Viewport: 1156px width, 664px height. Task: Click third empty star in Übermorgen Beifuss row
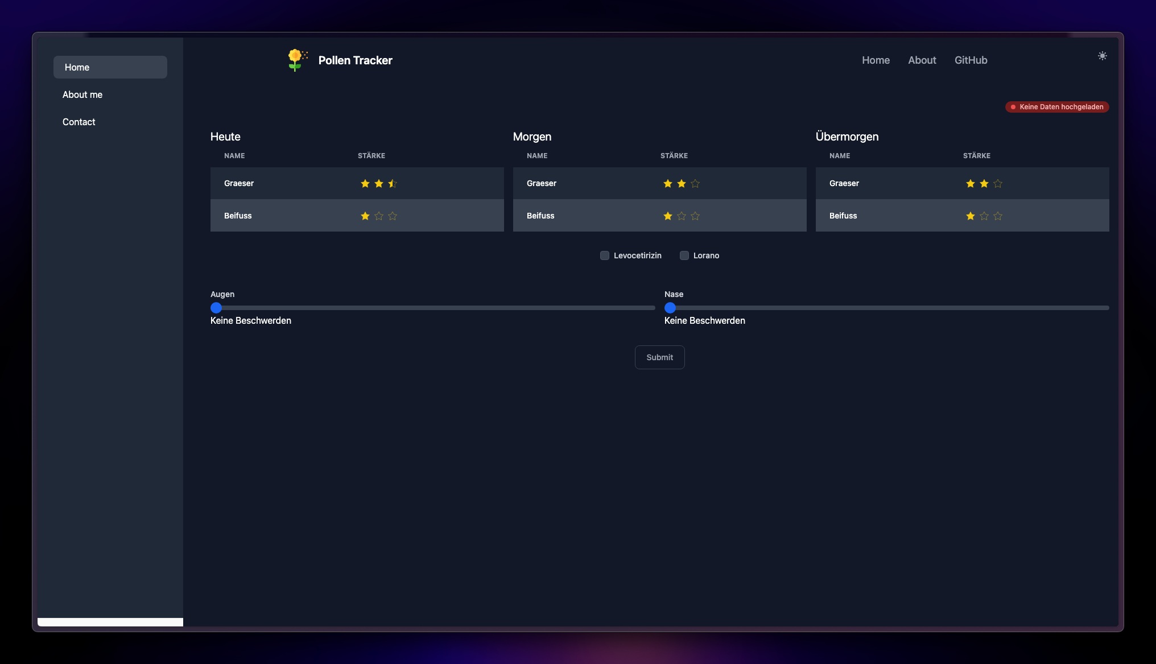tap(998, 216)
